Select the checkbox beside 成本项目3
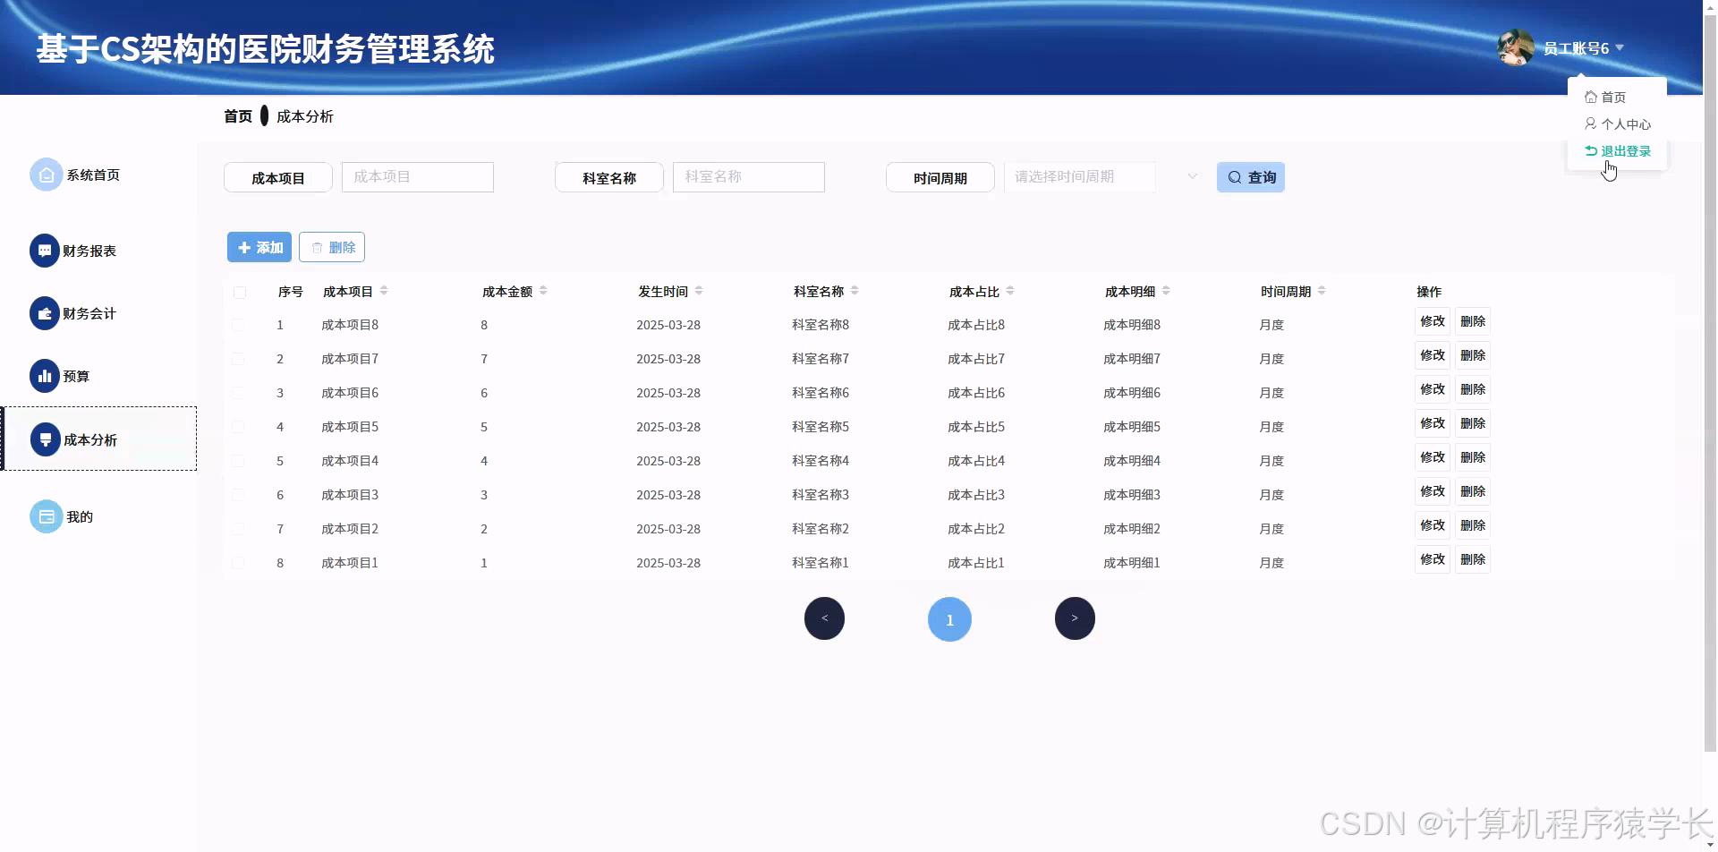This screenshot has width=1718, height=852. pyautogui.click(x=238, y=494)
